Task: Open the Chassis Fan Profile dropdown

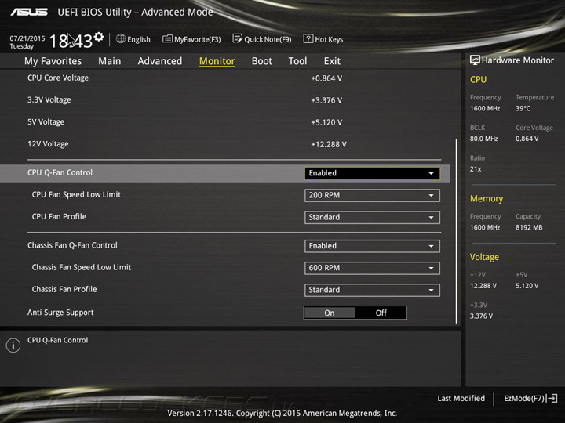Action: pos(372,290)
